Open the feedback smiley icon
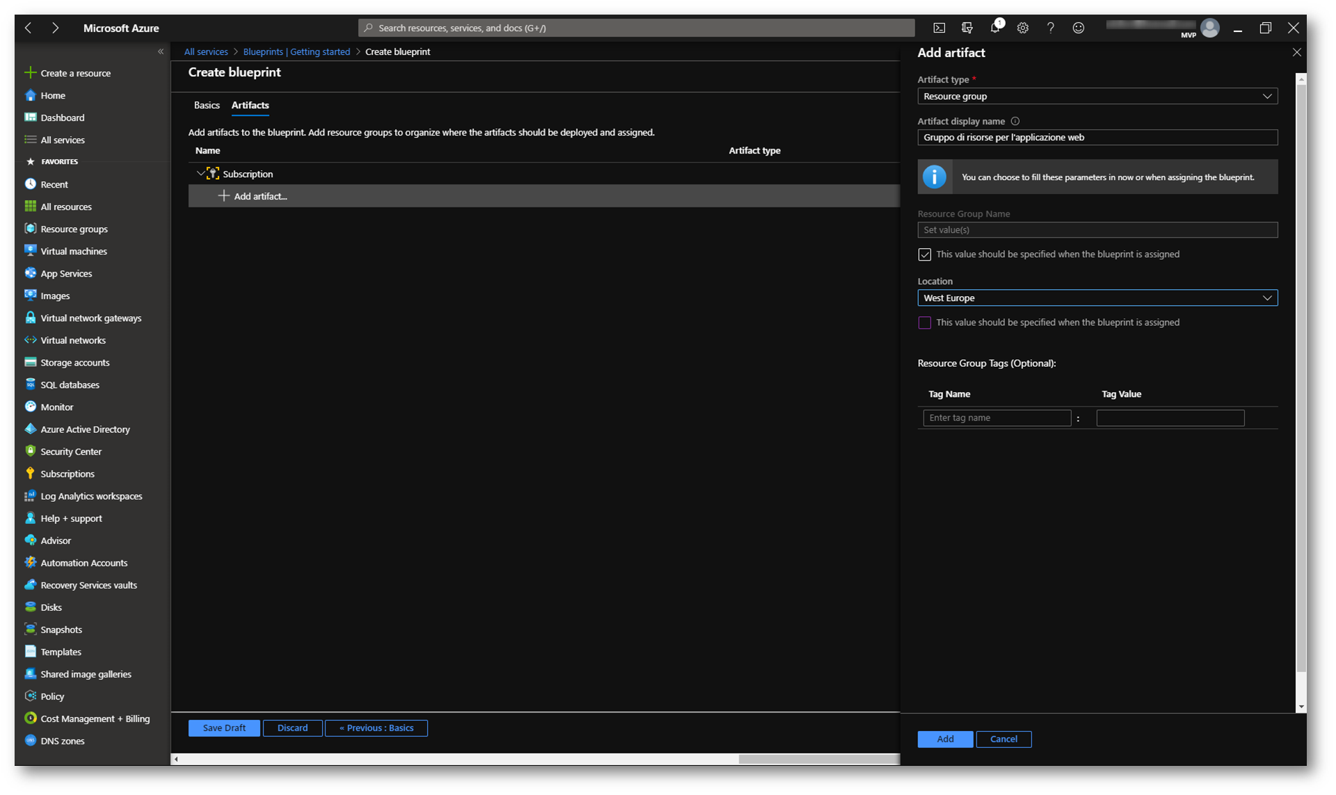Viewport: 1336px width, 795px height. point(1078,28)
